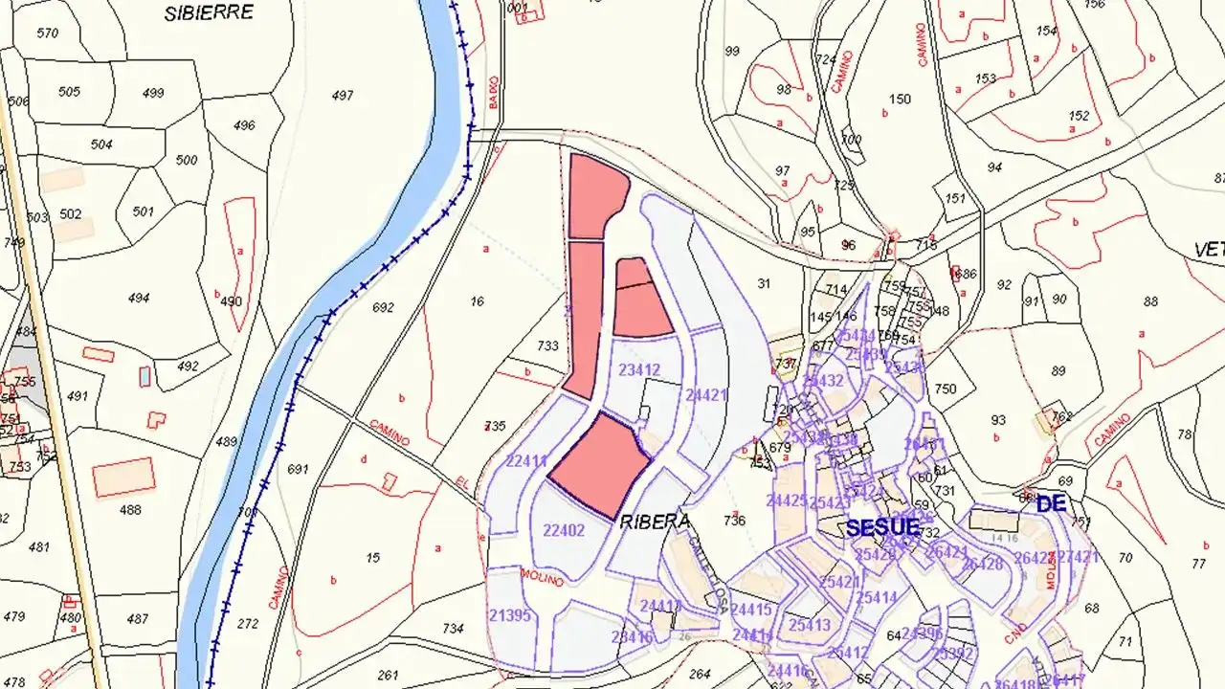Viewport: 1225px width, 689px height.
Task: Click the SIBIERRE label
Action: click(209, 12)
